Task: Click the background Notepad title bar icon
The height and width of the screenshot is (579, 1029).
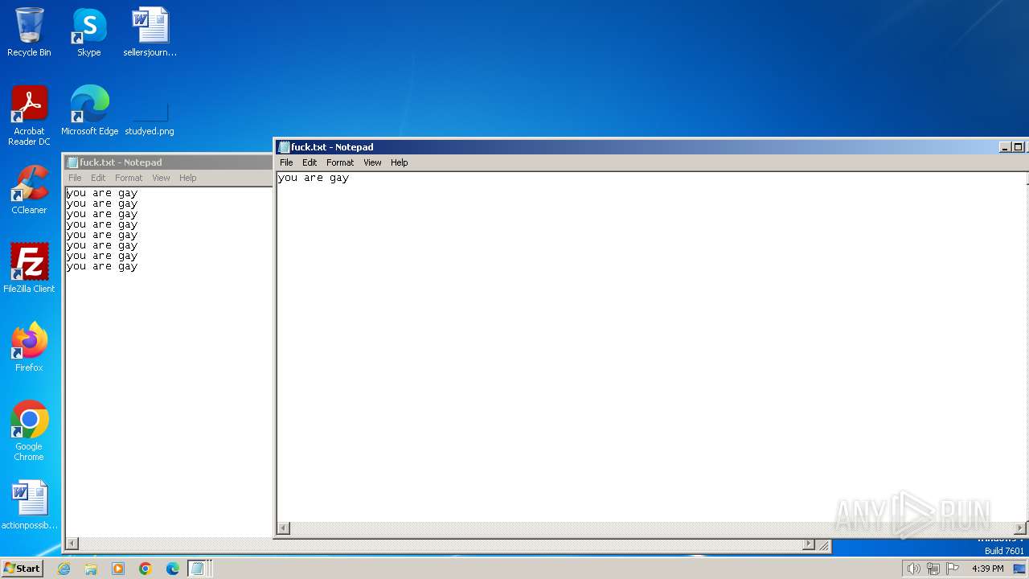Action: [x=72, y=162]
